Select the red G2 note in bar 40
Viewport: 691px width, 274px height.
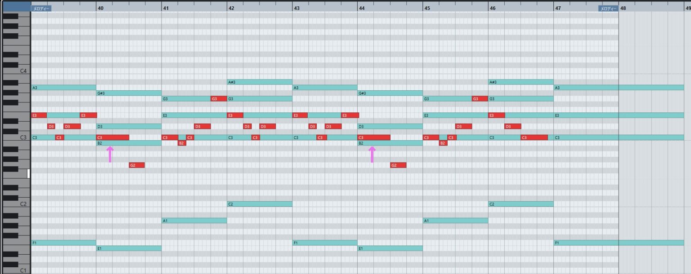click(137, 165)
